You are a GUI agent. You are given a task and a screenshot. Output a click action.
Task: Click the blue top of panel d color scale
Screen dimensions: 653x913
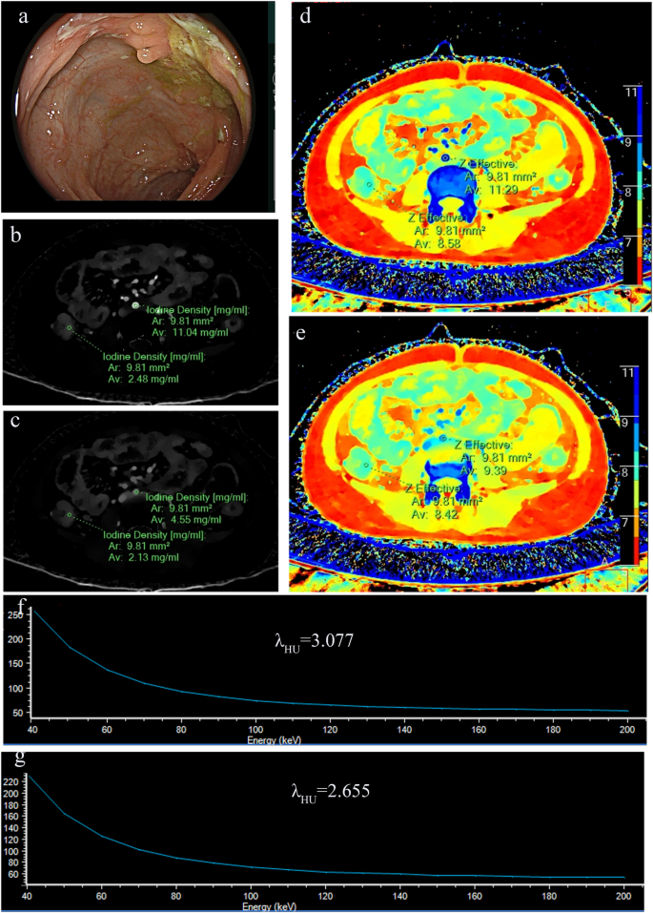coord(633,111)
